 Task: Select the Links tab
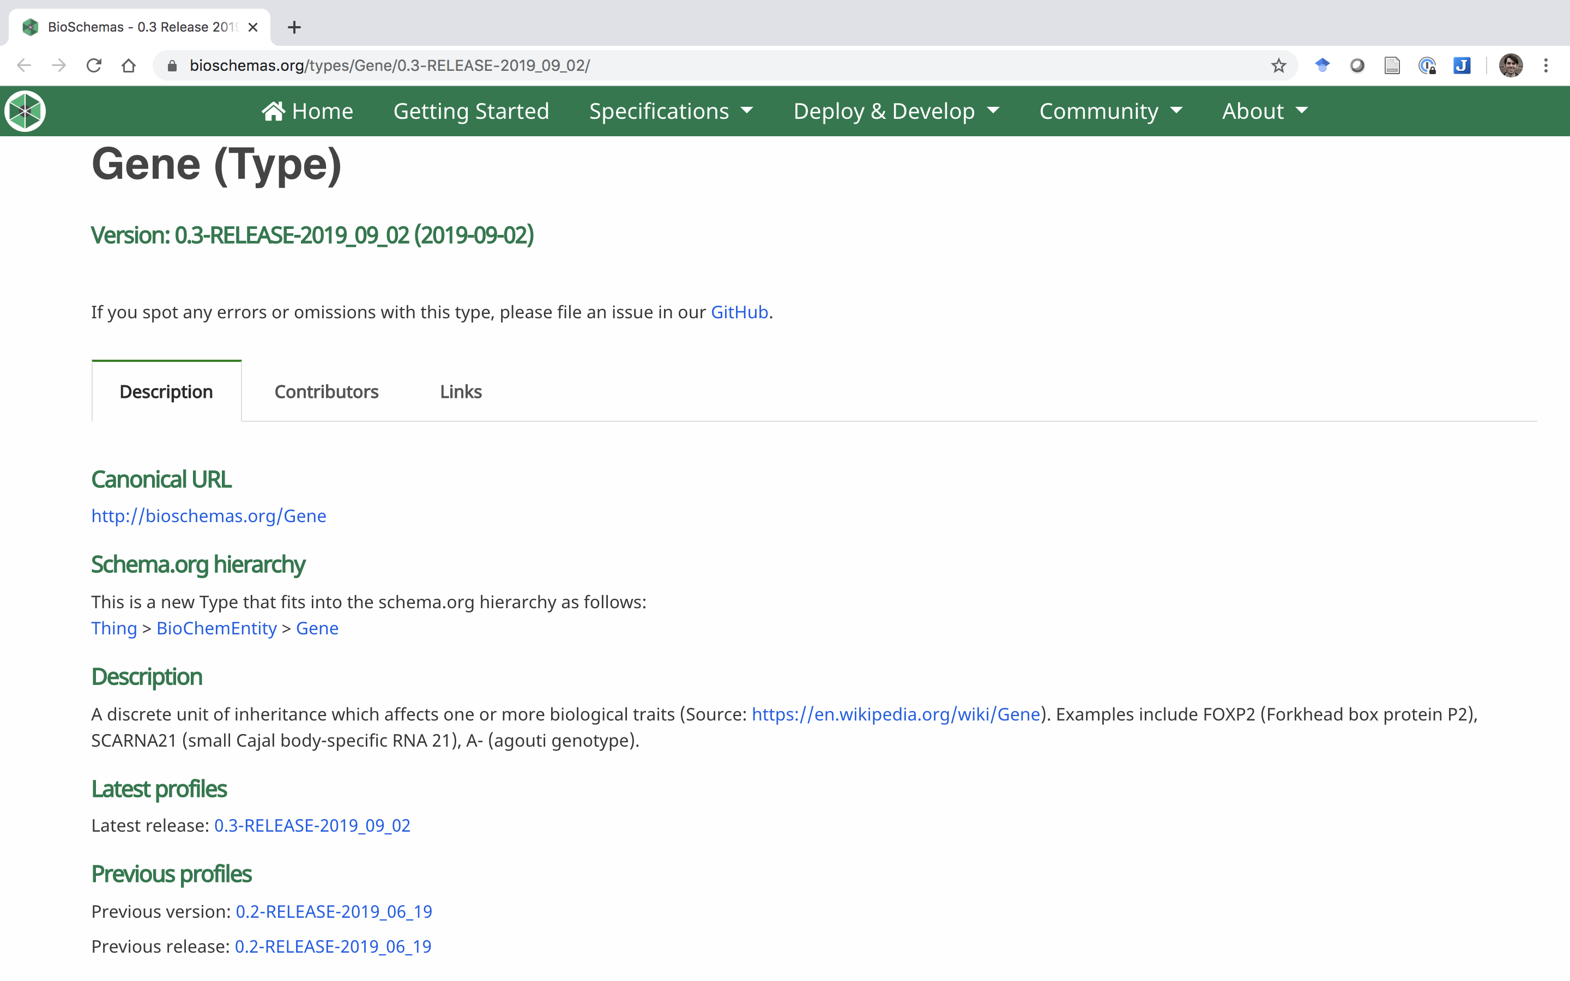tap(460, 391)
